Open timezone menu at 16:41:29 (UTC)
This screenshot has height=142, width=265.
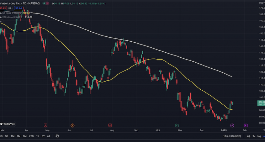(x=232, y=136)
